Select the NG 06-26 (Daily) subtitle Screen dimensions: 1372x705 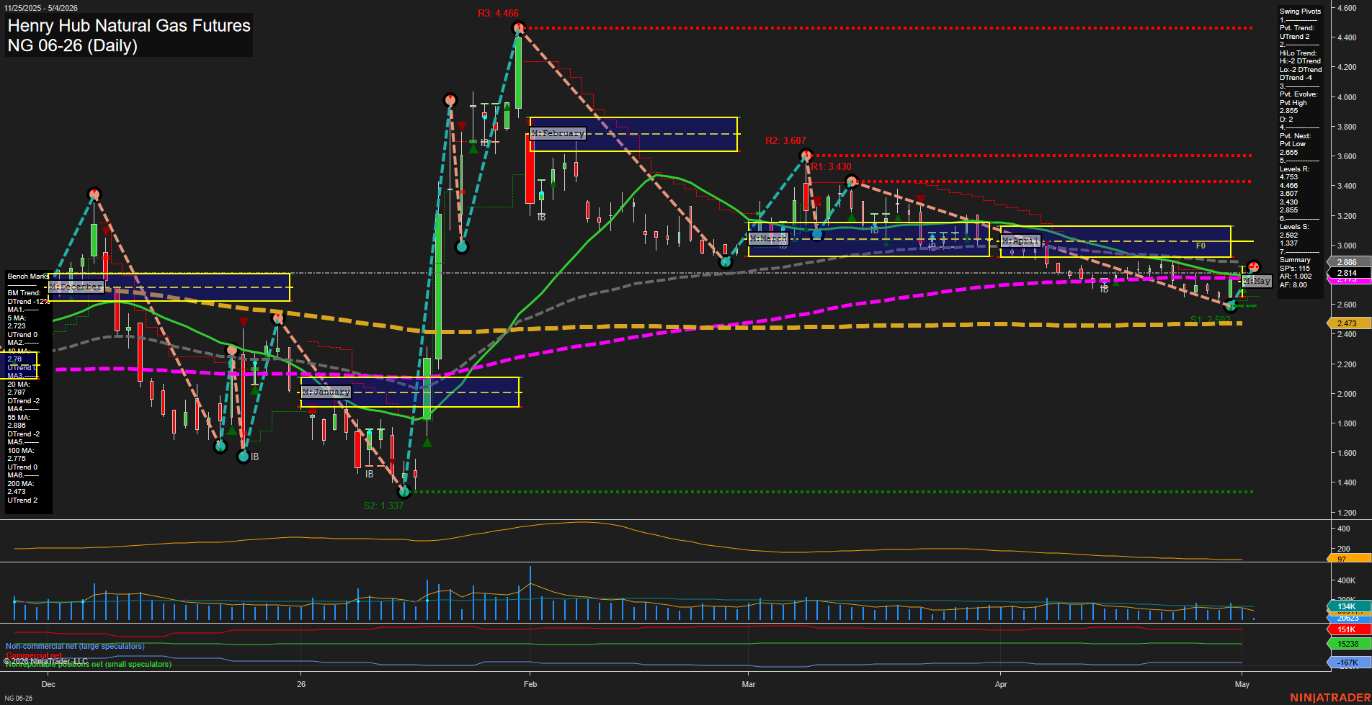[x=72, y=45]
